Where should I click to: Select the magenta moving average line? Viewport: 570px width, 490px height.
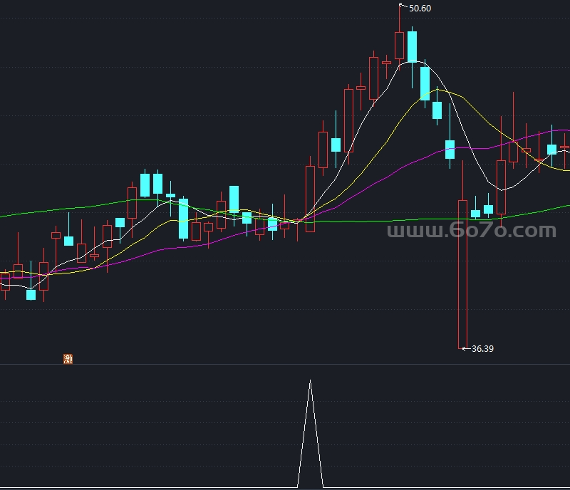click(399, 167)
